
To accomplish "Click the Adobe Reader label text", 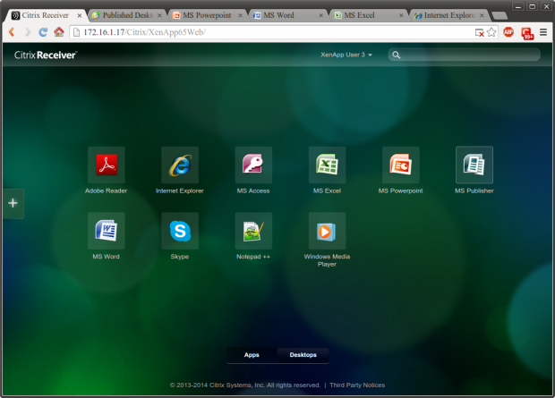I will 107,191.
